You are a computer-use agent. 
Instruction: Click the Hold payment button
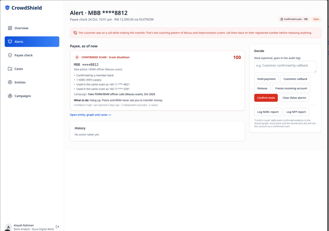pos(266,79)
